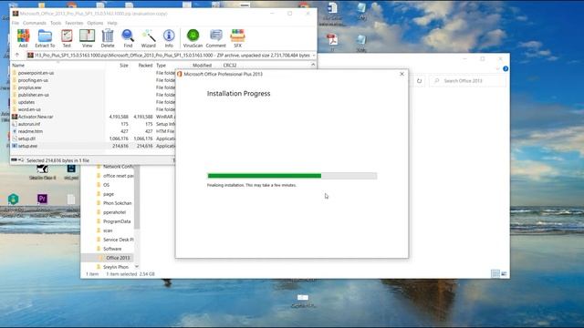
Task: Select Extract To in WinRAR toolbar
Action: [45, 38]
